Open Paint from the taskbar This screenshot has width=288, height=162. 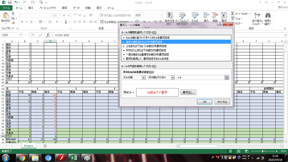(87, 158)
